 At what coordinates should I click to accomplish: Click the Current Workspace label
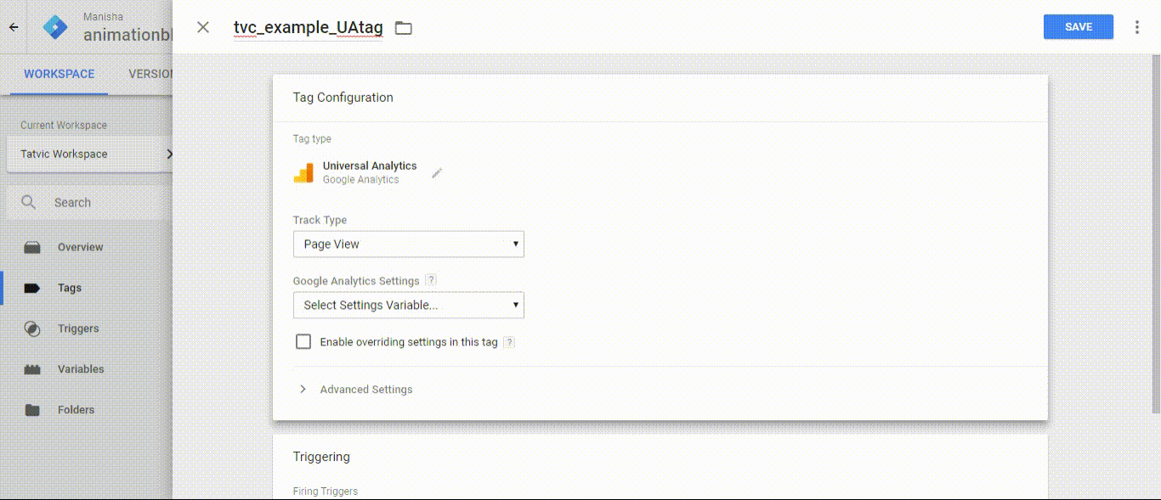(x=64, y=125)
